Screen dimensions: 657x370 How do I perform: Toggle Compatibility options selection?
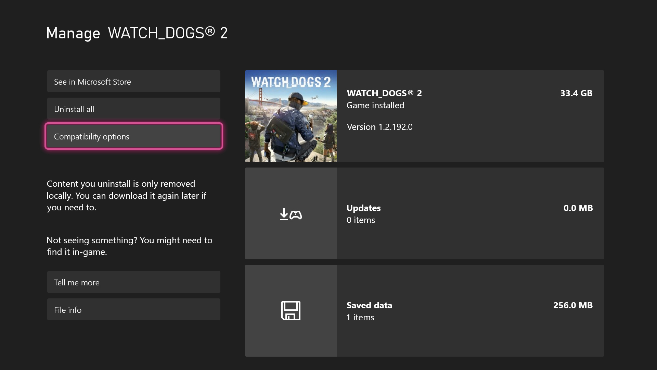pyautogui.click(x=133, y=136)
